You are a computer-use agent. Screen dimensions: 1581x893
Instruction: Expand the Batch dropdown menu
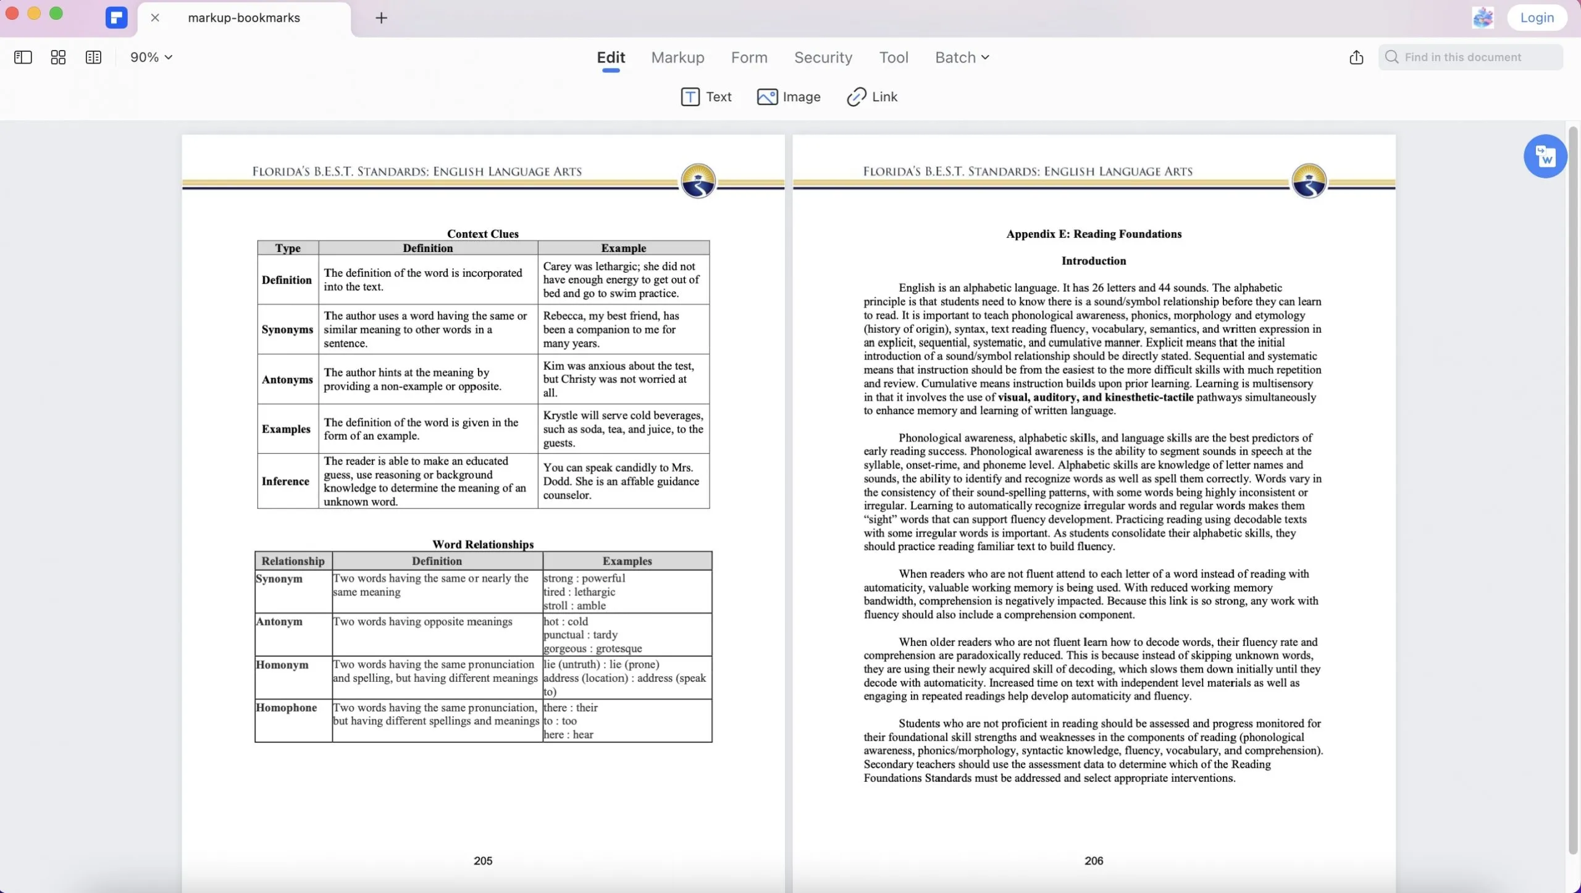pos(960,56)
